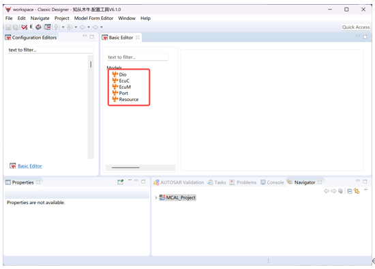Switch to the AUTOSAR Validation tab

179,182
